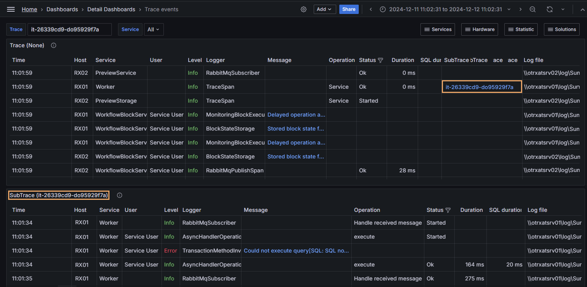Show info icon for SubTrace panel

point(120,195)
